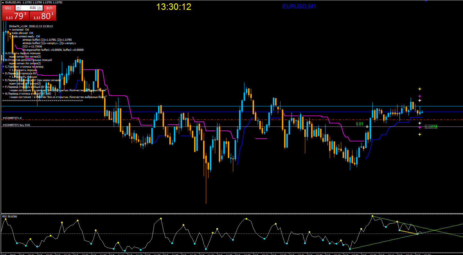Select the magenta star above the candles
Viewport: 463px width, 255px height.
pyautogui.click(x=420, y=96)
